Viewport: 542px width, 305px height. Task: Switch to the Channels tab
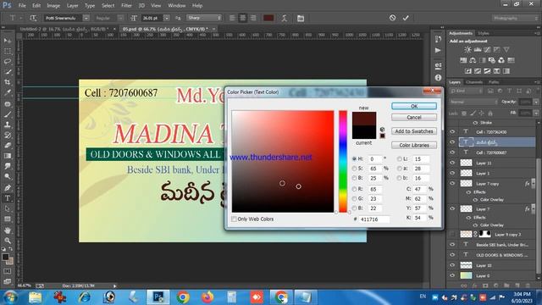pos(474,82)
